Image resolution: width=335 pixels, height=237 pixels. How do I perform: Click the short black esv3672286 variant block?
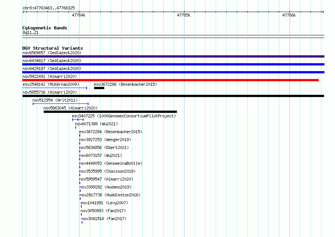(99, 88)
